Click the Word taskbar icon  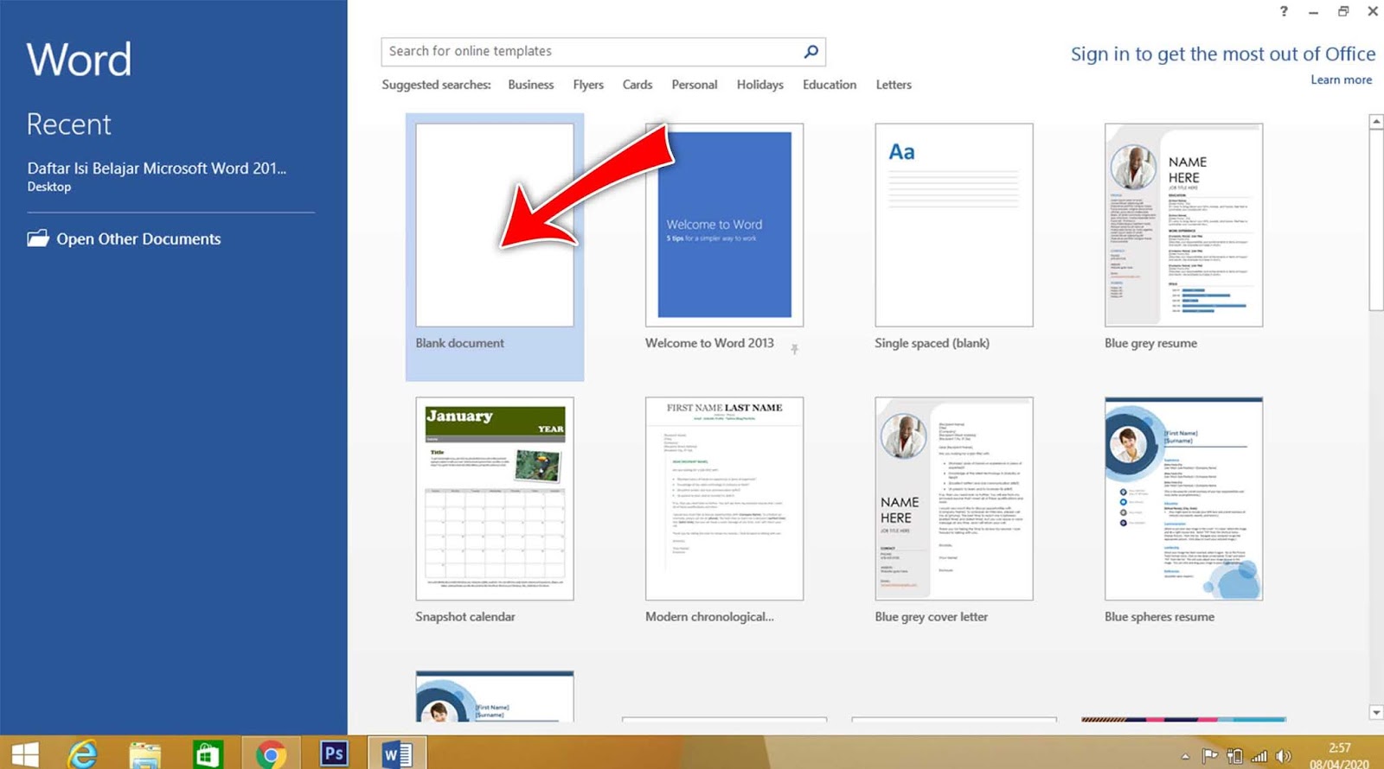[397, 754]
